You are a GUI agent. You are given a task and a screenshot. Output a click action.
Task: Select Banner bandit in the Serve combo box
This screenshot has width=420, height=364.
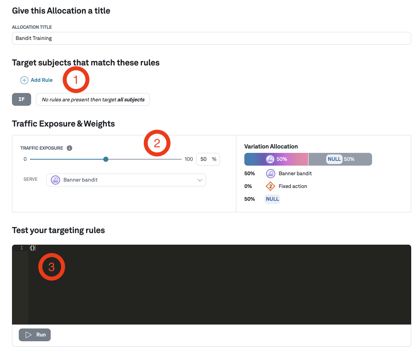126,180
